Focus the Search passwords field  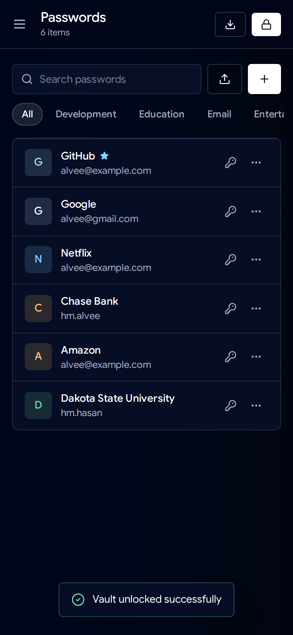tap(107, 79)
